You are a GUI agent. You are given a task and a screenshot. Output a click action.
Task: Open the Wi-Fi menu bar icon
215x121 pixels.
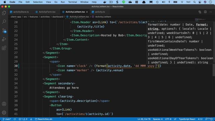click(x=182, y=2)
